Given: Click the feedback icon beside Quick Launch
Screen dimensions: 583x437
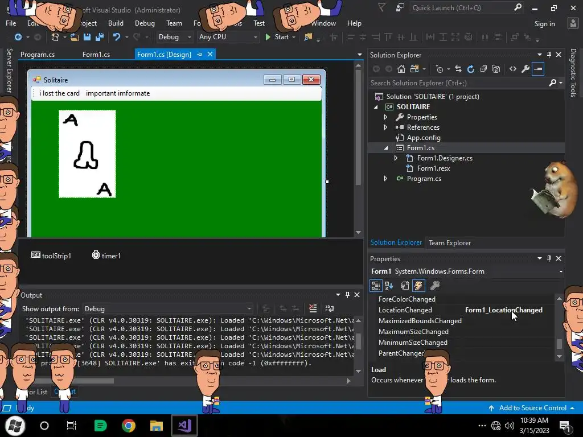Looking at the screenshot, I should (x=400, y=8).
